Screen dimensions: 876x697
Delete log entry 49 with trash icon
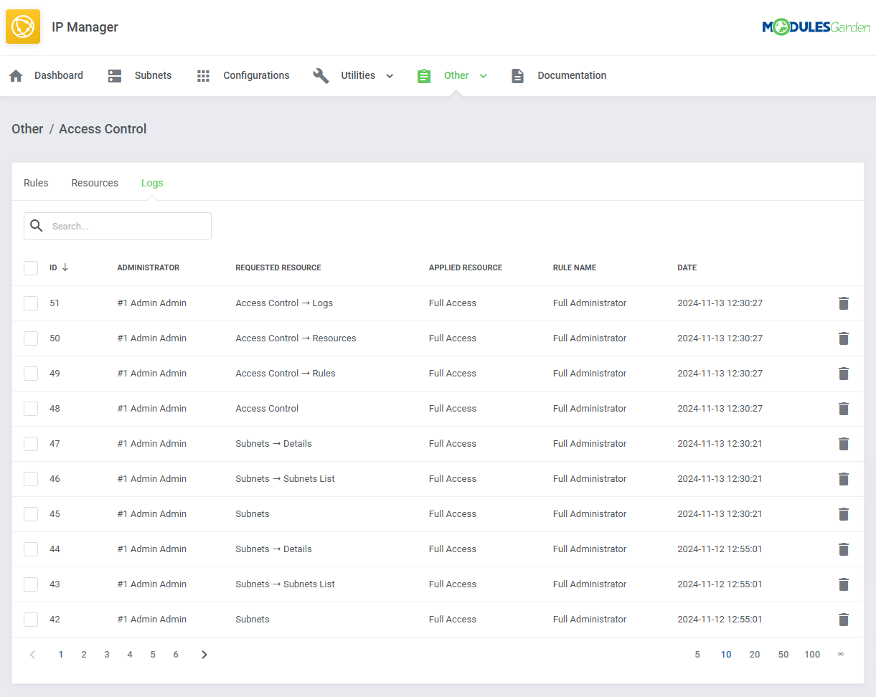pyautogui.click(x=844, y=374)
